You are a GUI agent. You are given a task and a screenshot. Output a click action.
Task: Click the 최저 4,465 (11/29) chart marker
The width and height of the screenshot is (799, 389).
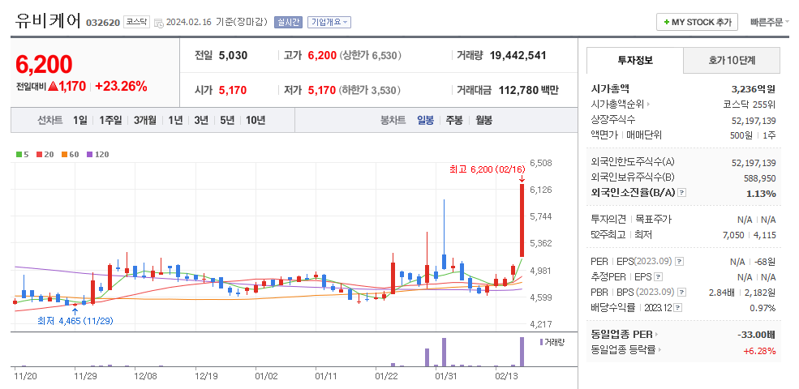click(x=75, y=321)
